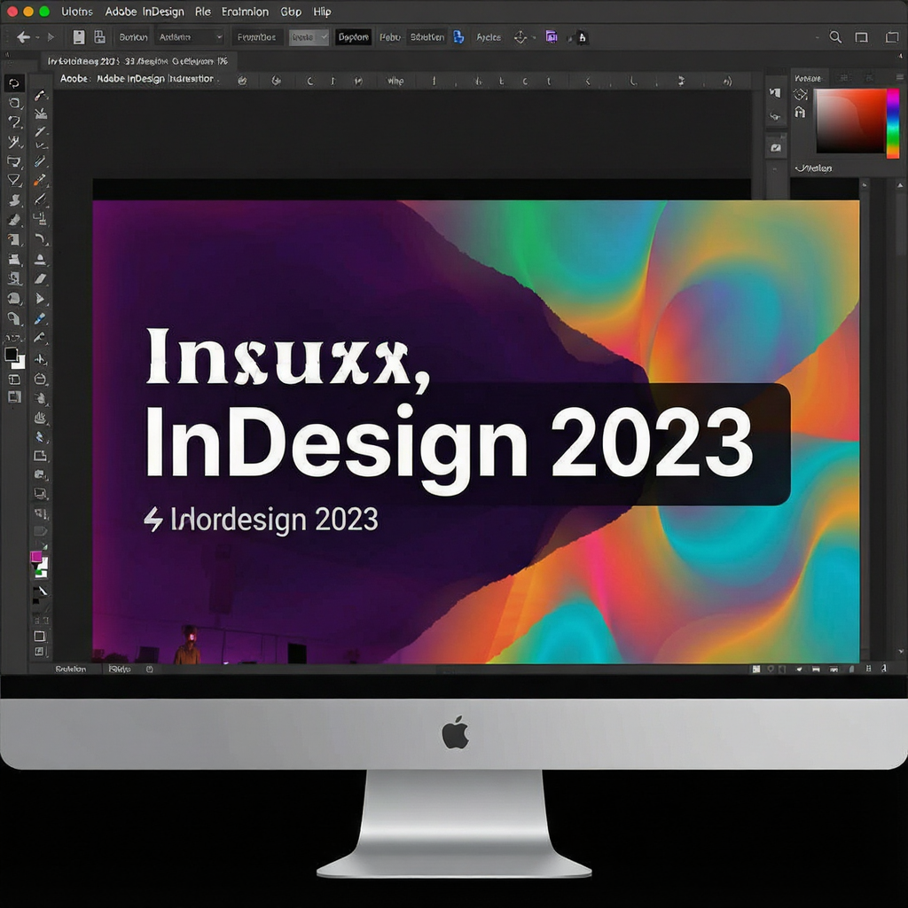Click the four-way move arrows icon in the toolbar
This screenshot has height=908, width=908.
520,37
